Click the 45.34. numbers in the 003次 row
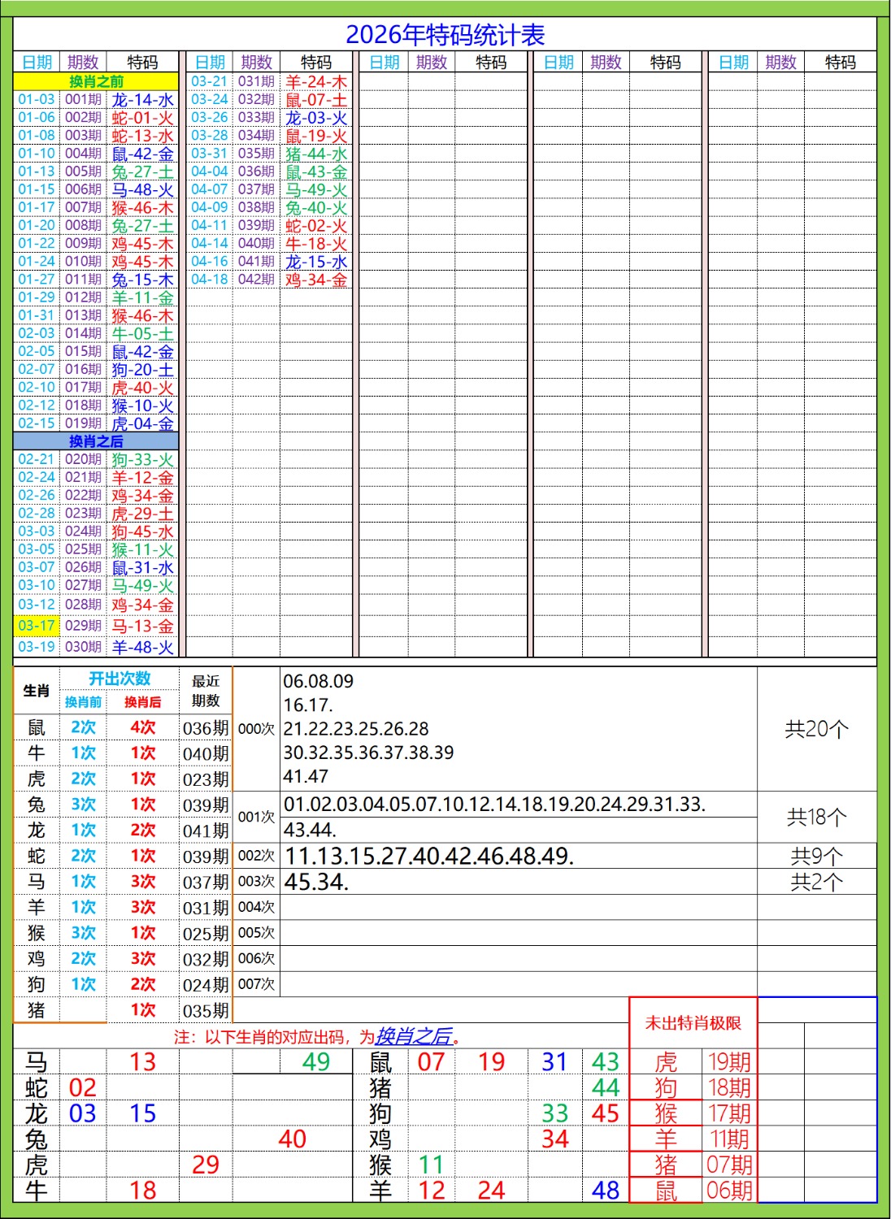This screenshot has height=1219, width=891. point(317,882)
